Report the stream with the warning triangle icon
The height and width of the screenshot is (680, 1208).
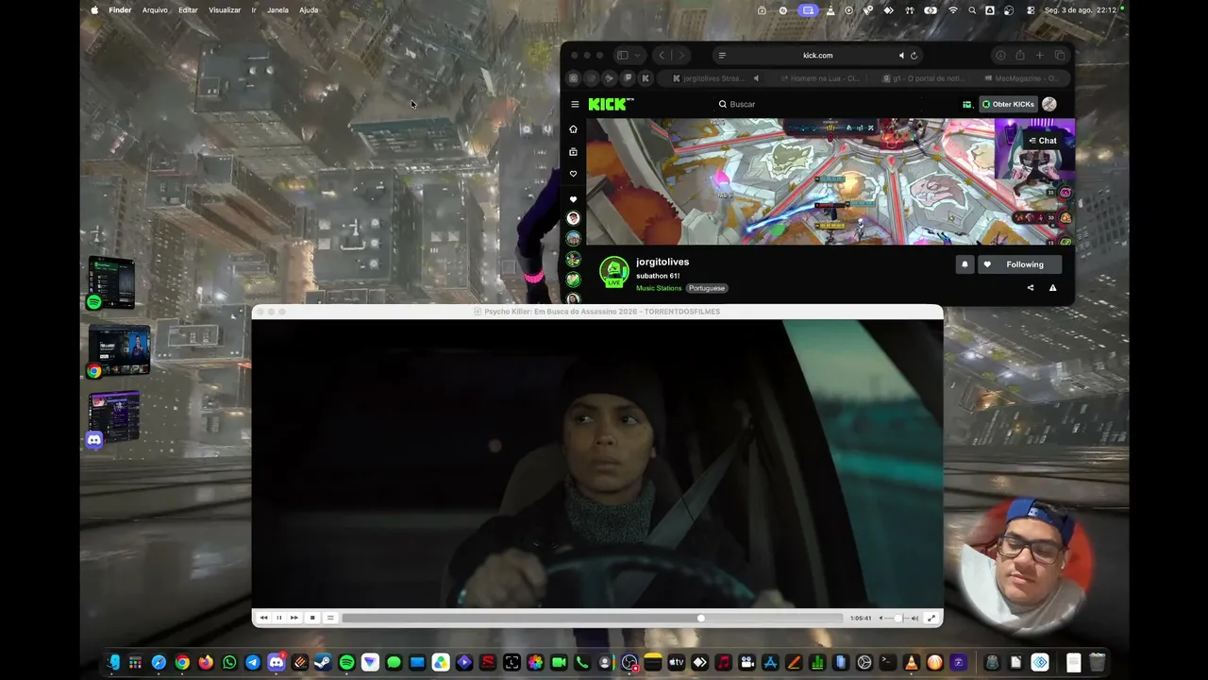(x=1052, y=288)
